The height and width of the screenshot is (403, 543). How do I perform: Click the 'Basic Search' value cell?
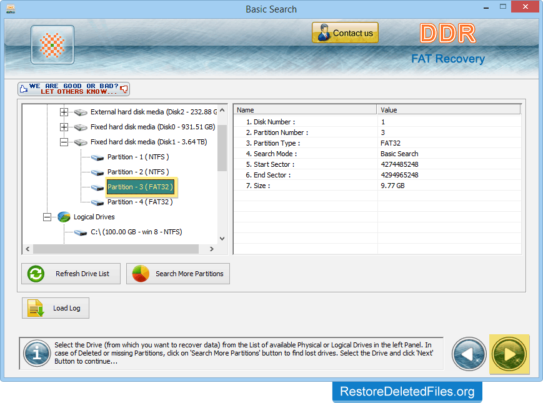coord(399,154)
